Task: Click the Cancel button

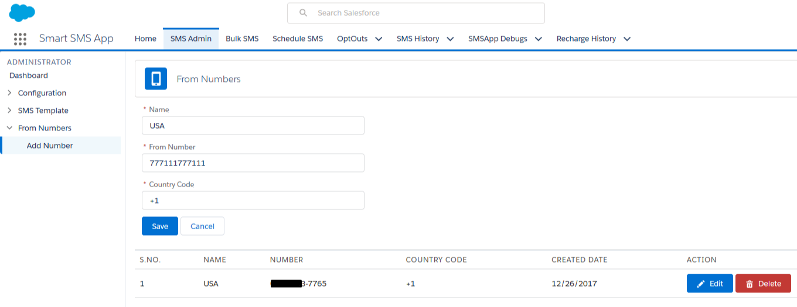Action: [202, 226]
